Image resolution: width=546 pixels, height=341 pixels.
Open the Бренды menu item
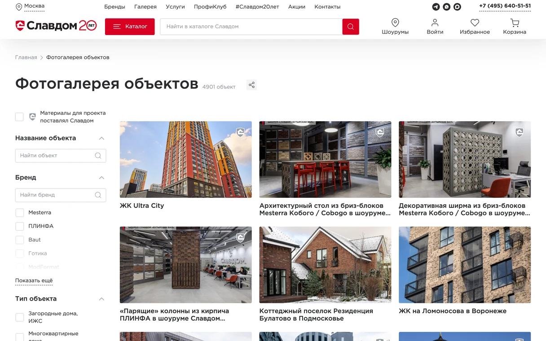pos(114,7)
